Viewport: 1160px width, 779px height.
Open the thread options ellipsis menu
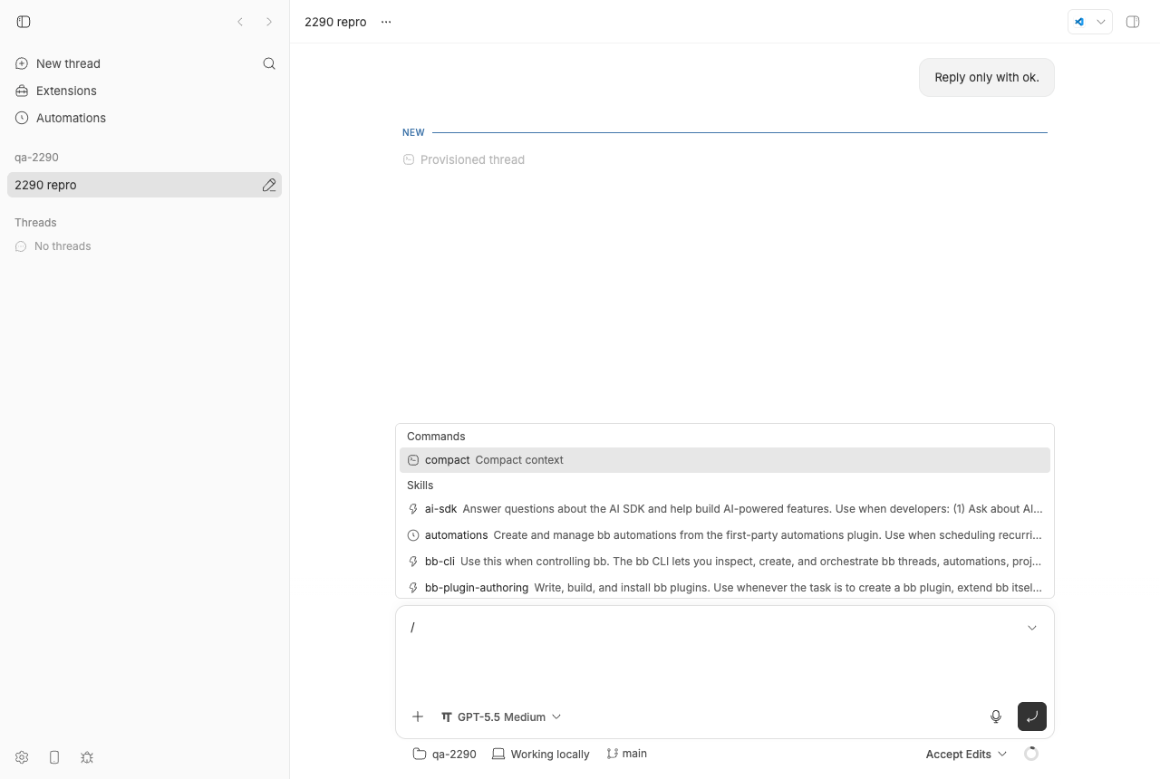tap(386, 22)
